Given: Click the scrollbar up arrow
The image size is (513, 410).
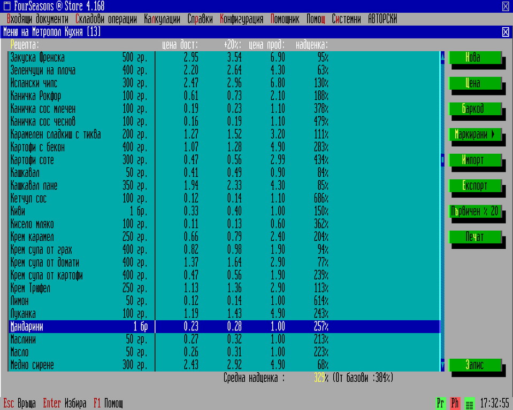Looking at the screenshot, I should coord(442,57).
